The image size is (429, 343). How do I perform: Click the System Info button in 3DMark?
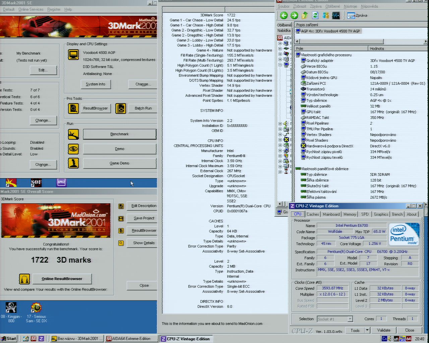coord(96,84)
